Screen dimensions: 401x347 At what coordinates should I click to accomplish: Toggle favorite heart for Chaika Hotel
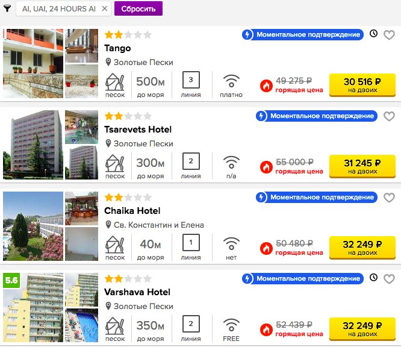click(389, 198)
